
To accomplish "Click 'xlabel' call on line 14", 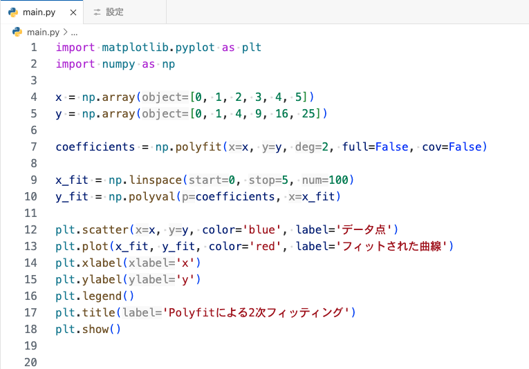I will click(102, 263).
